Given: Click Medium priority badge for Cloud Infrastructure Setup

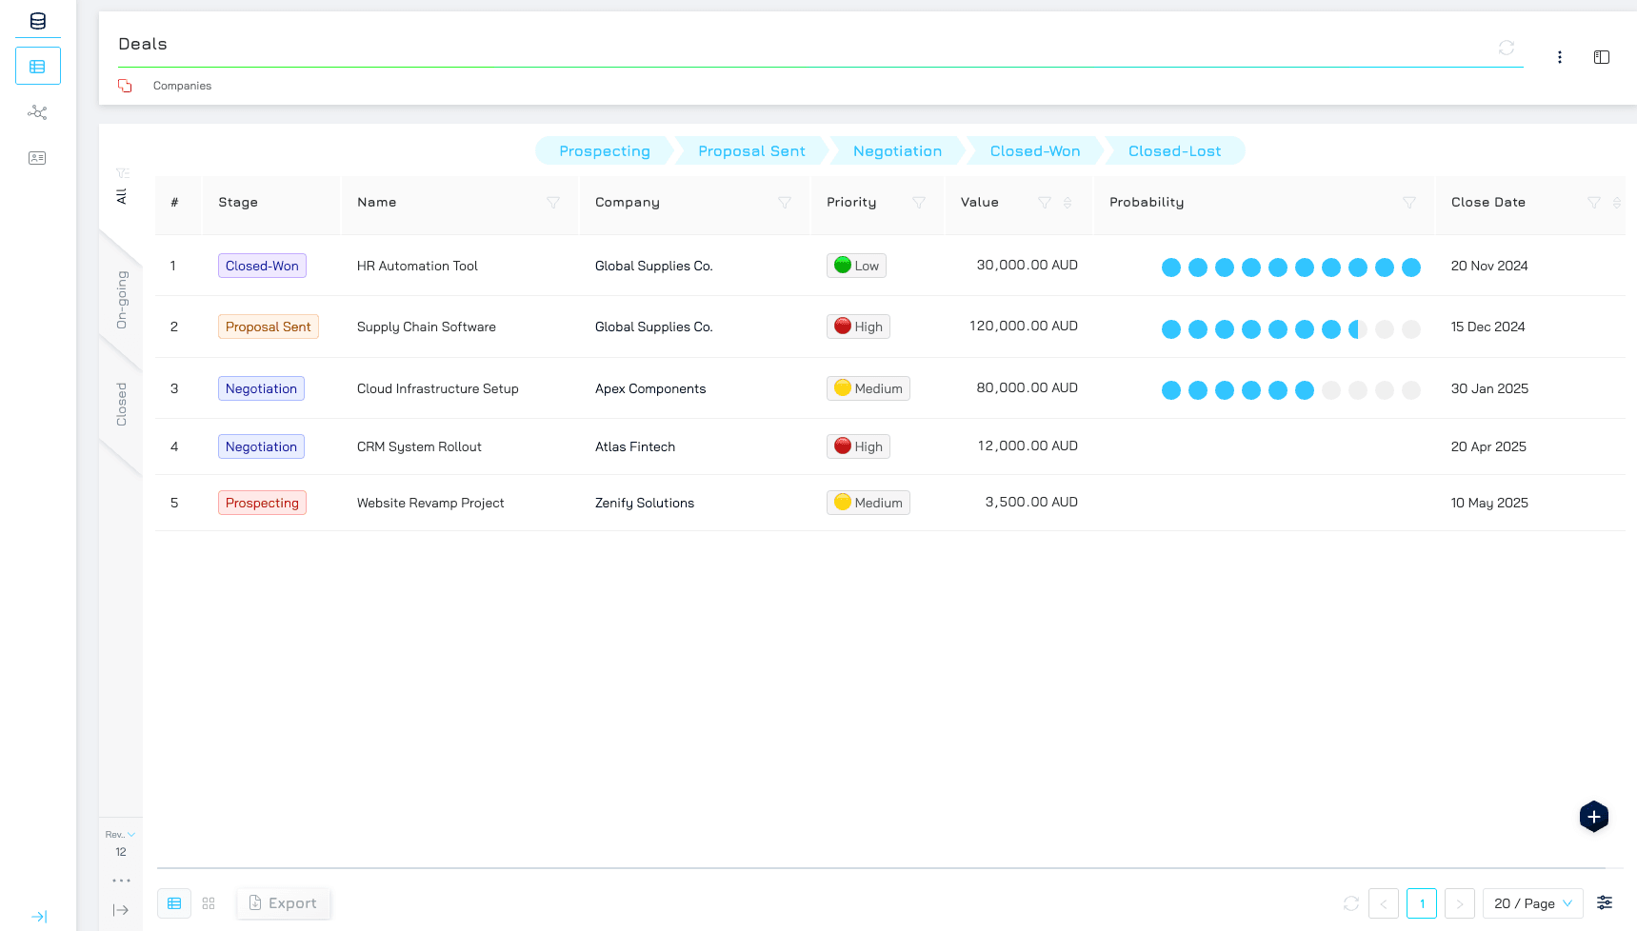Looking at the screenshot, I should point(868,388).
